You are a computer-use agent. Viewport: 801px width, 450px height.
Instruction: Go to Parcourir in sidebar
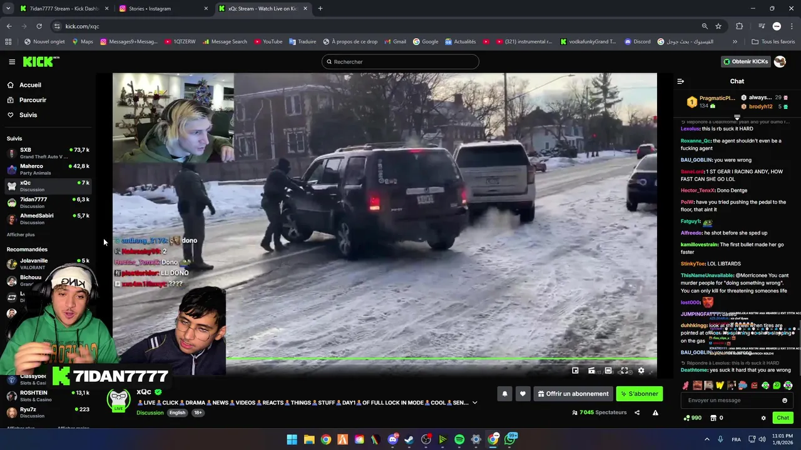click(x=28, y=100)
